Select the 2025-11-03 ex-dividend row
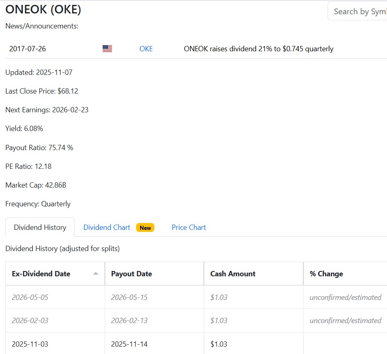387x354 pixels. tap(30, 344)
